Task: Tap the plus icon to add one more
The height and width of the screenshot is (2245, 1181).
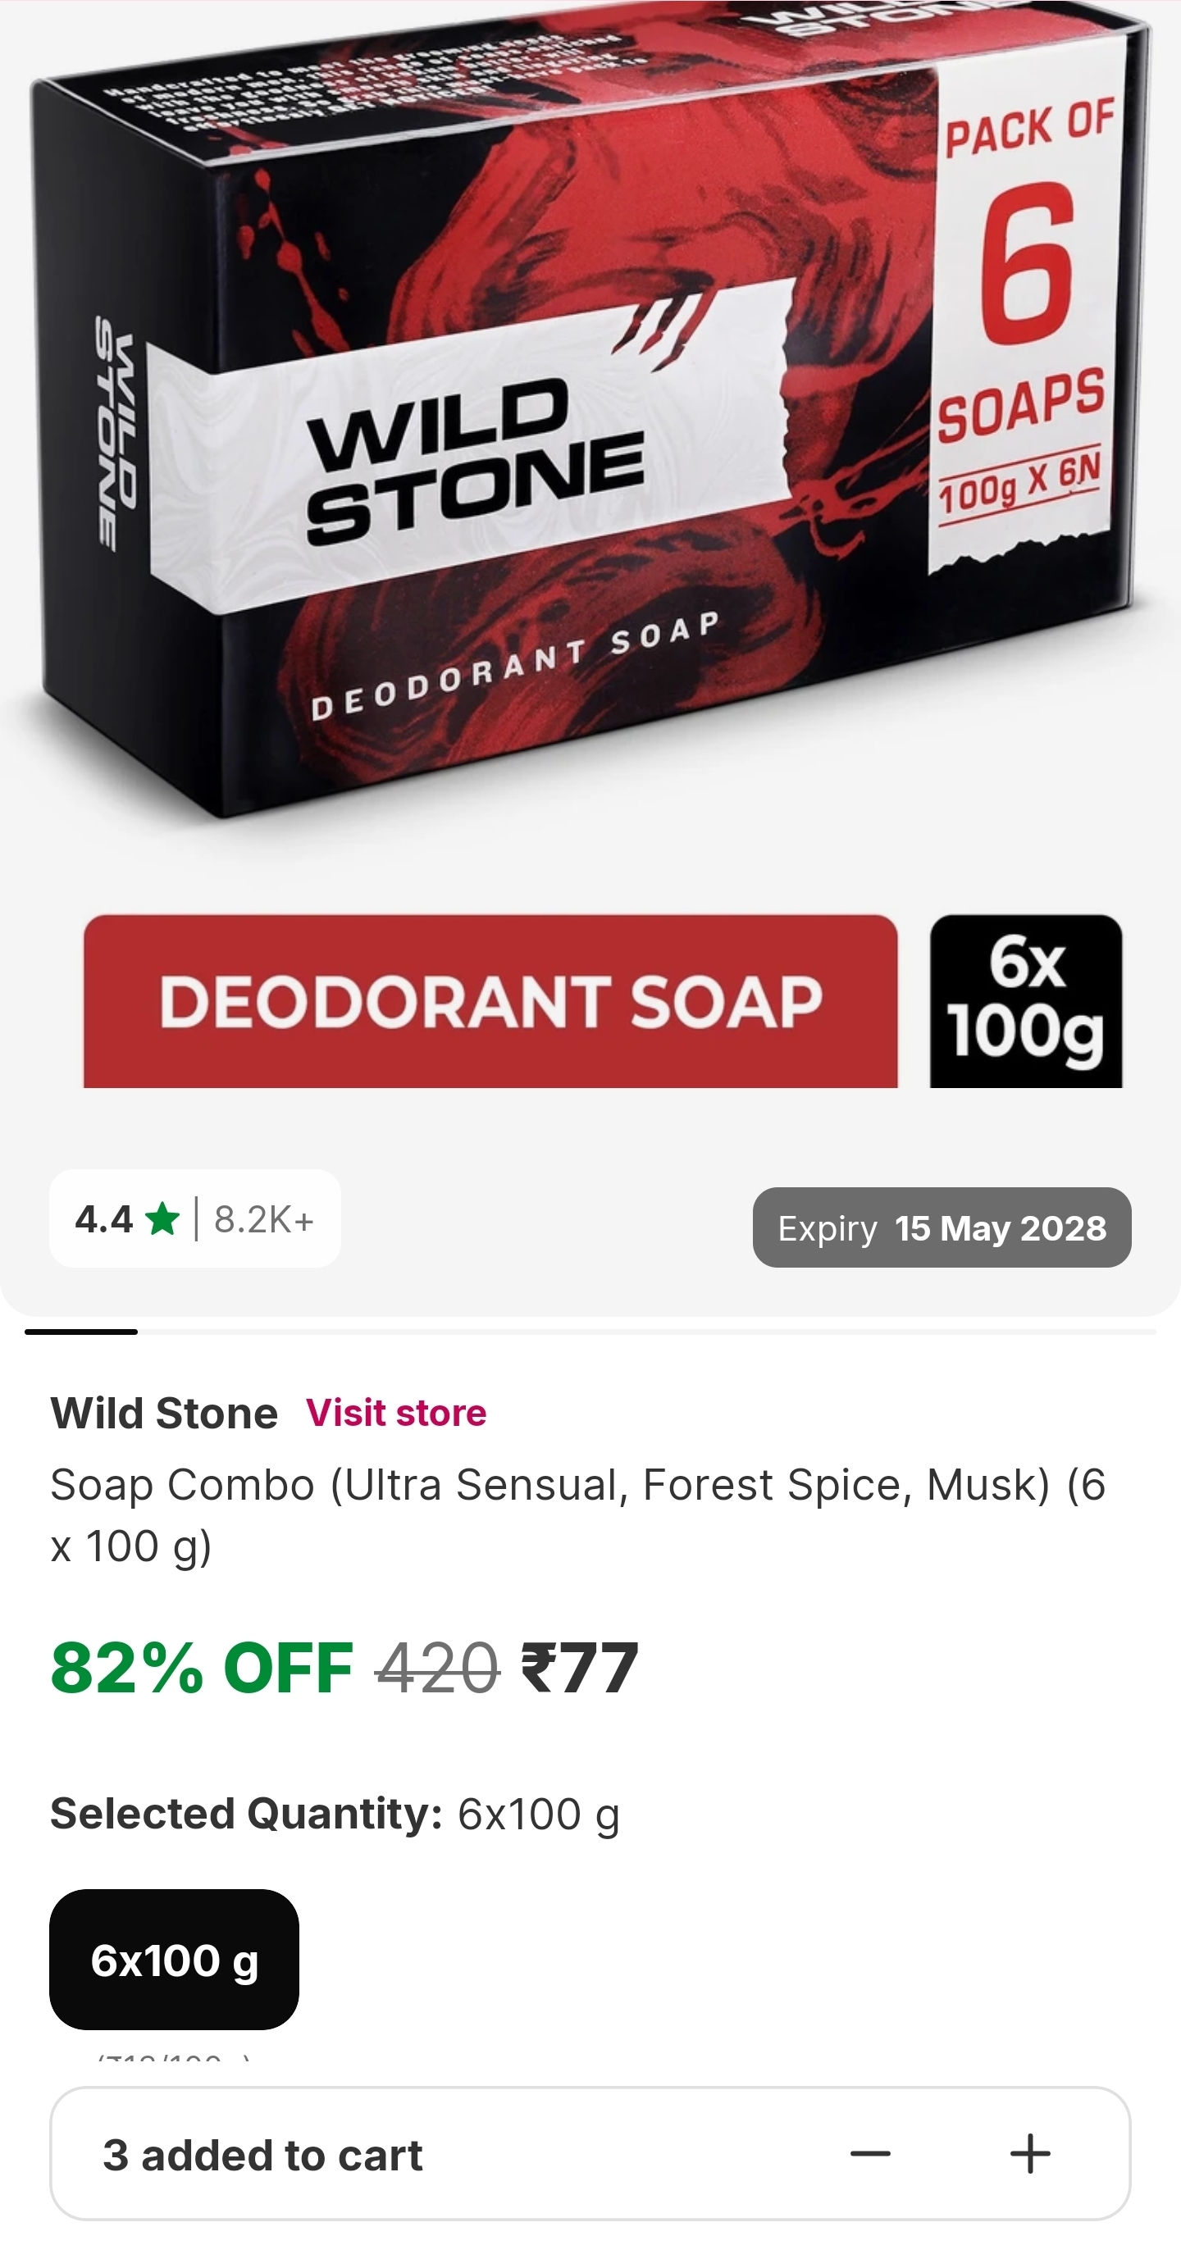Action: (x=1029, y=2153)
